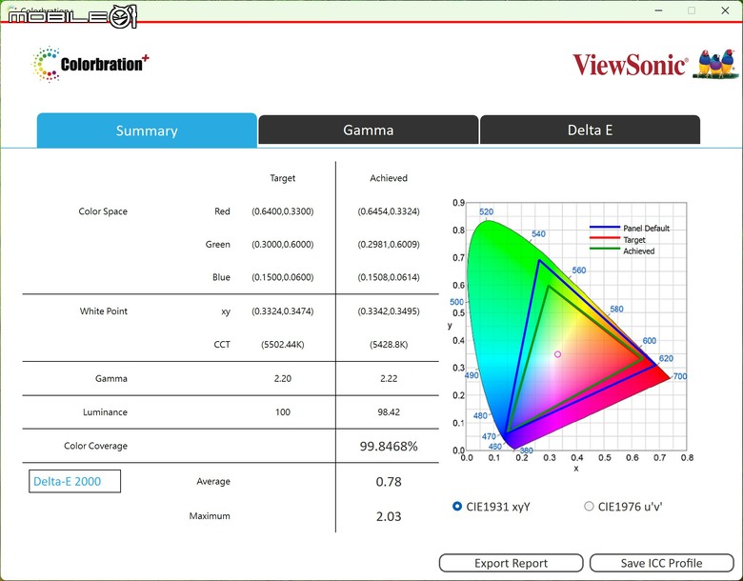Click the Gamma row label in table
The height and width of the screenshot is (581, 743).
(110, 378)
